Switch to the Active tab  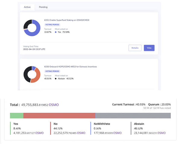click(x=27, y=7)
